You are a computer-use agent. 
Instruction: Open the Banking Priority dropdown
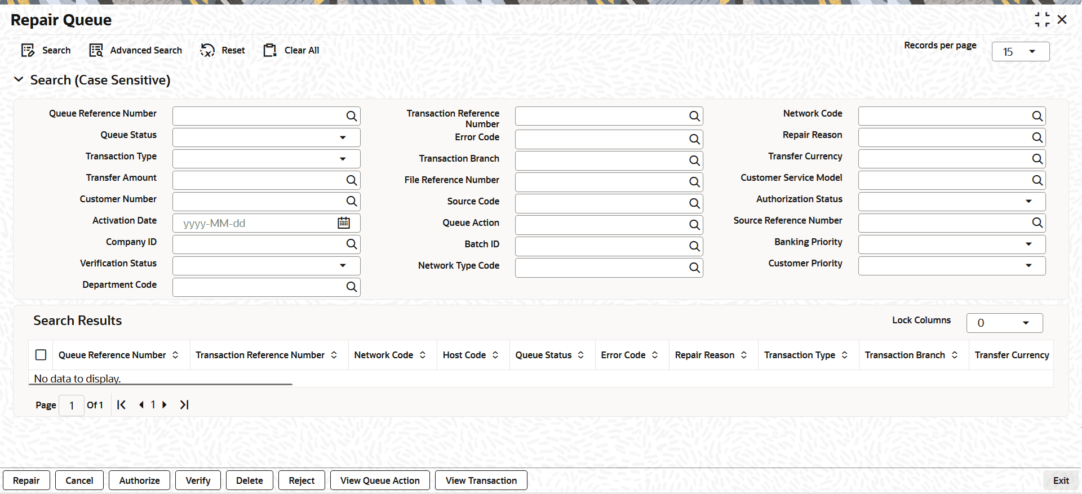pos(952,244)
